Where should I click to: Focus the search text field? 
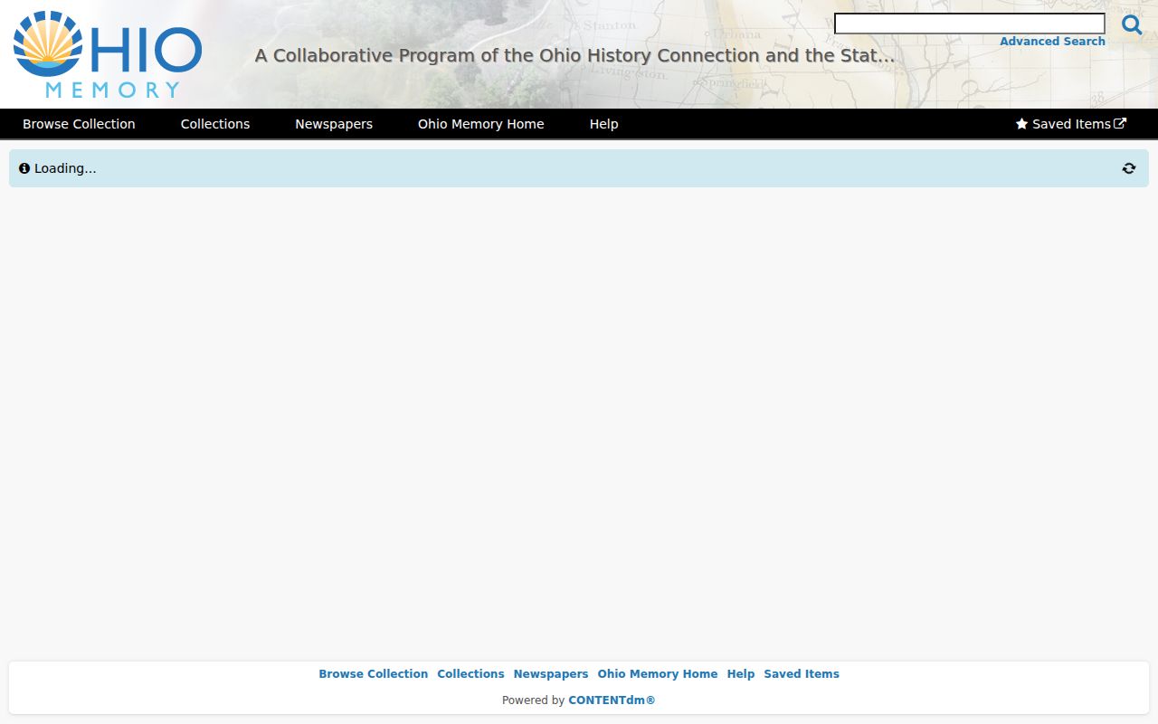click(x=970, y=24)
